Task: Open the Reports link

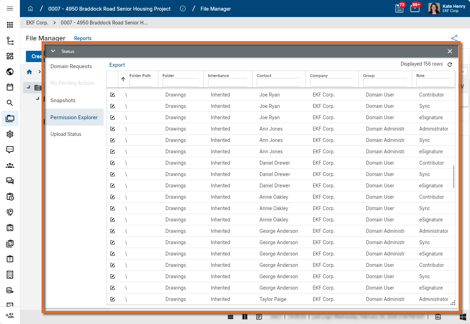Action: point(83,38)
